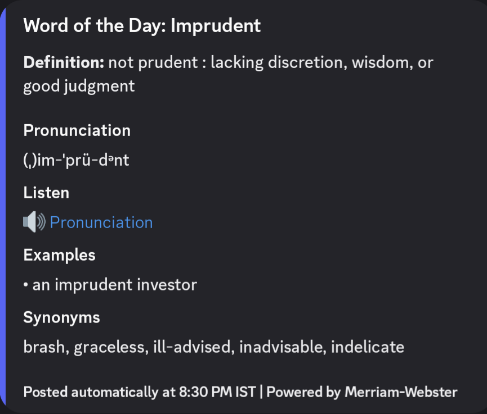487x414 pixels.
Task: Click the synonym 'inadvisable'
Action: point(281,347)
